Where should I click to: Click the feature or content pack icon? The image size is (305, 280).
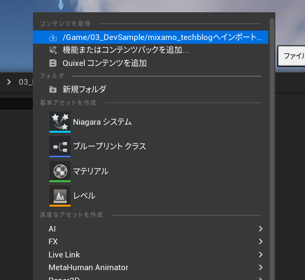53,50
